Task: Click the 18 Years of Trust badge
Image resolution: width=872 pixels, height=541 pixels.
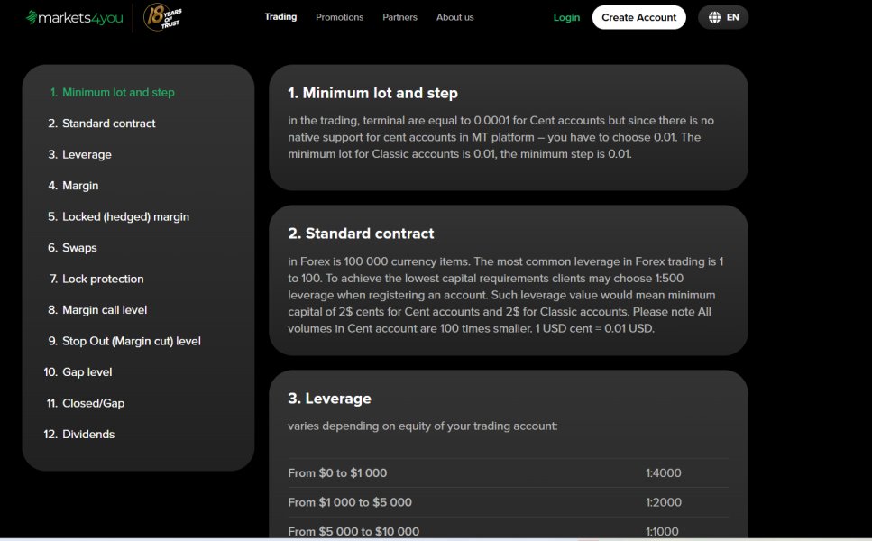Action: [x=164, y=17]
